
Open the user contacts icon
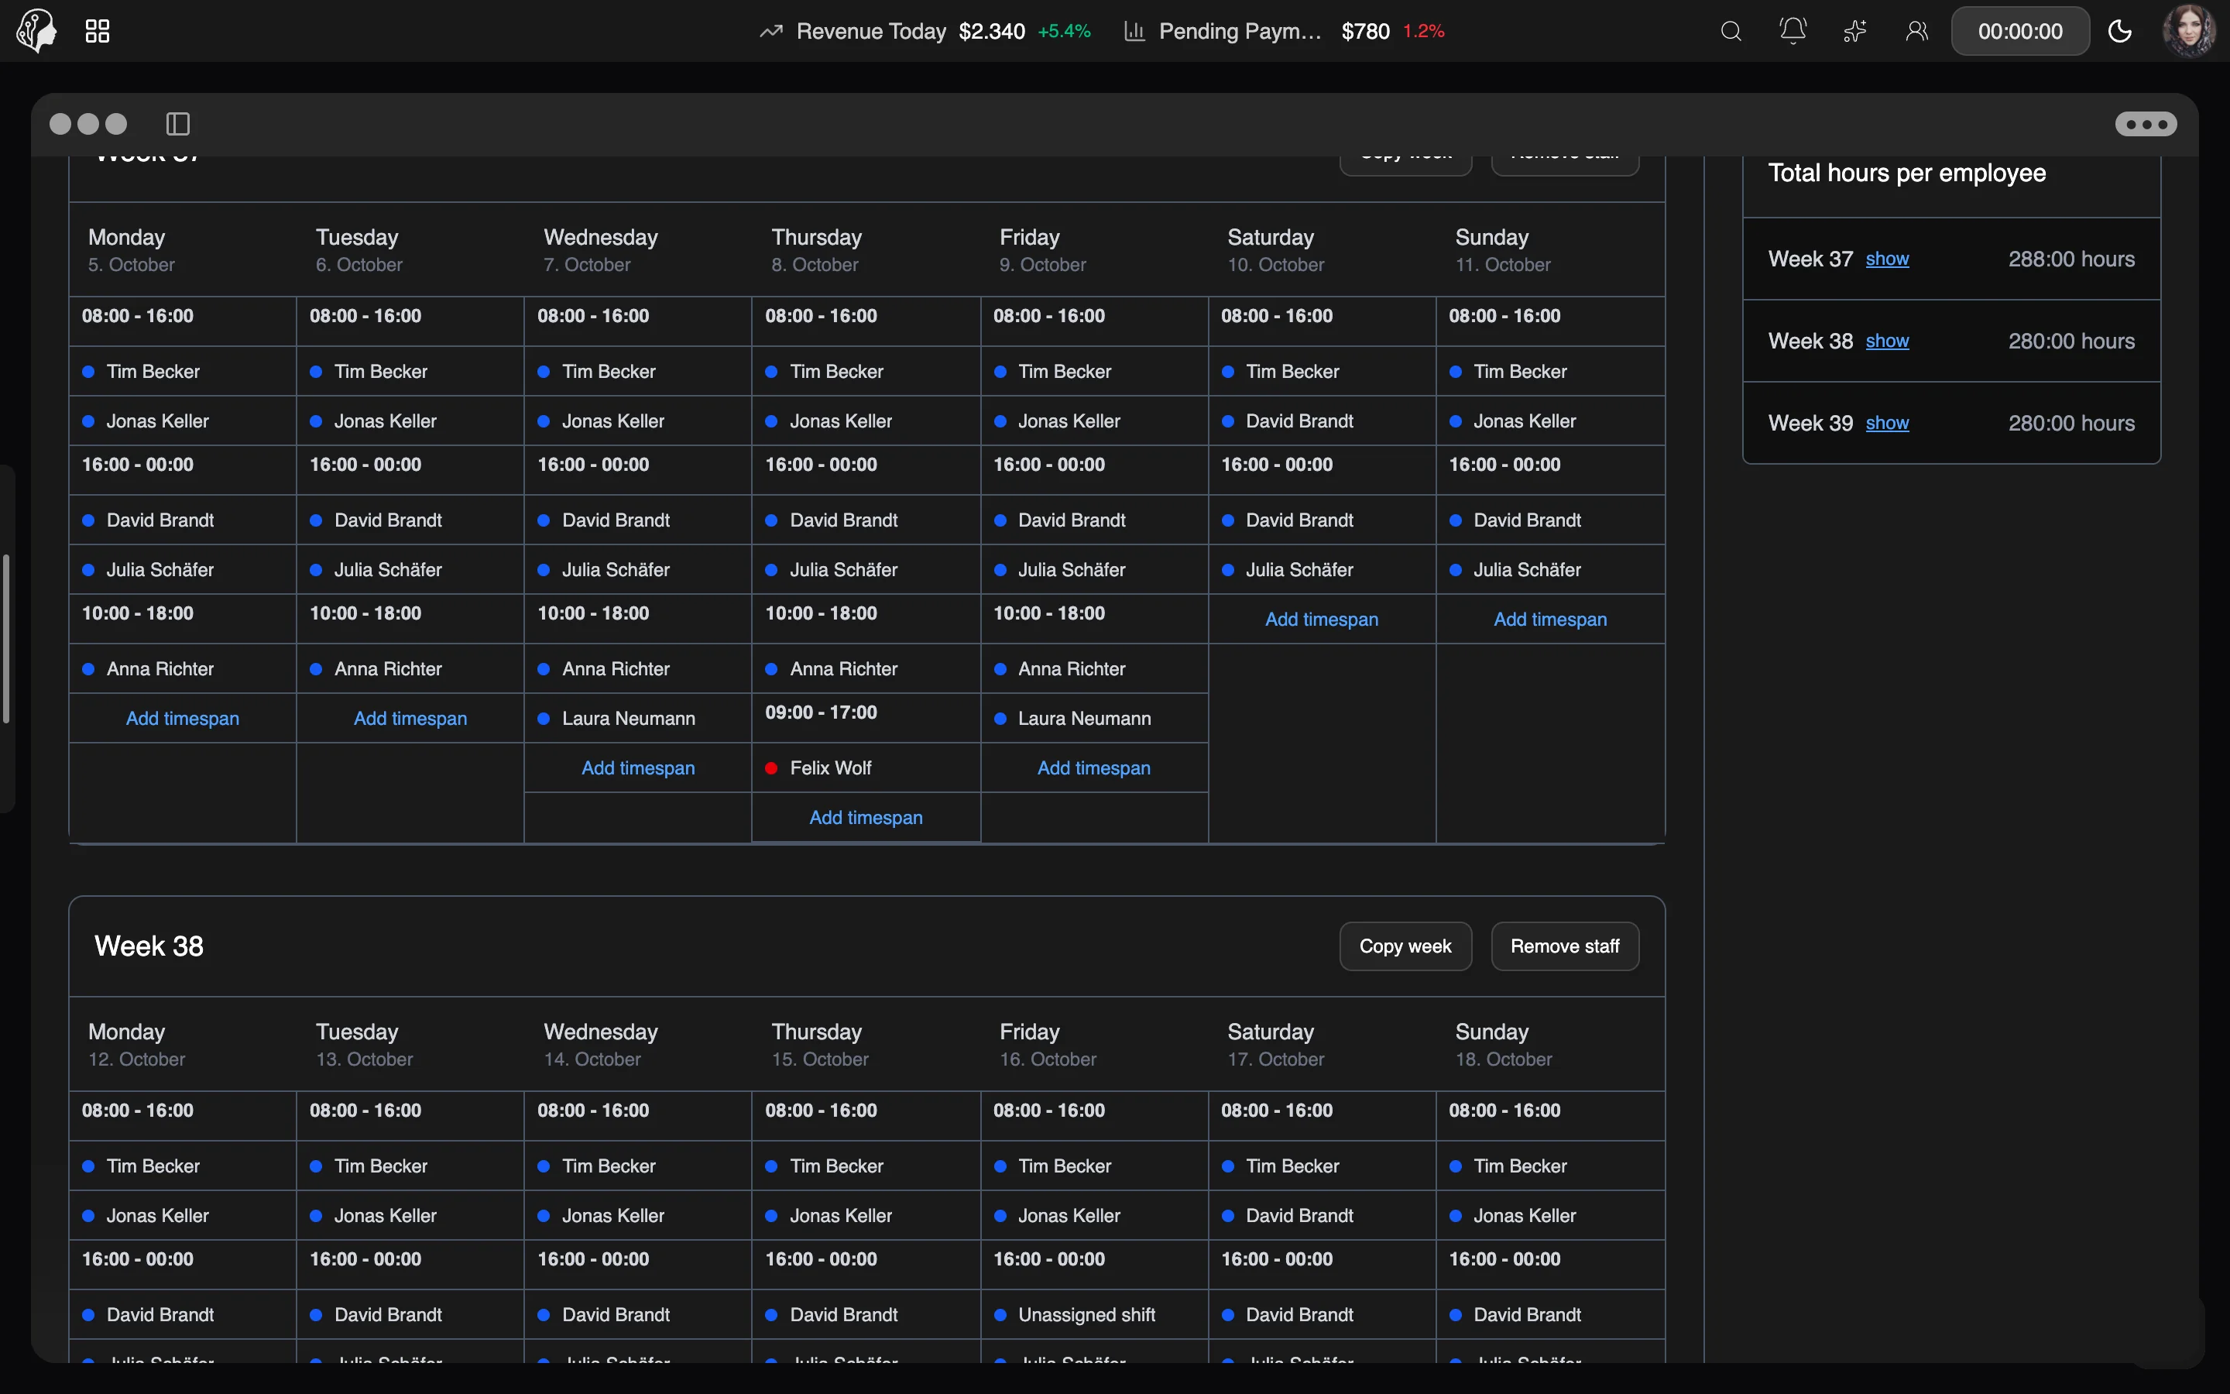click(1916, 31)
